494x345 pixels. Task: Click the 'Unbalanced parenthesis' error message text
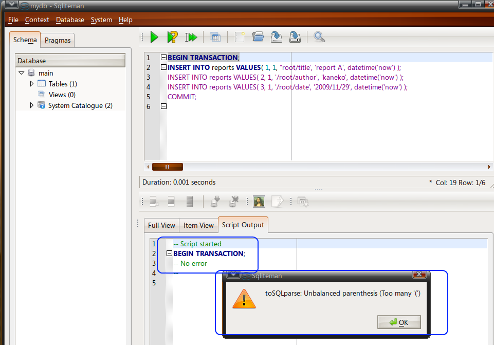tap(343, 294)
